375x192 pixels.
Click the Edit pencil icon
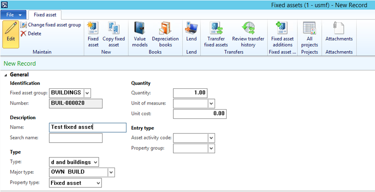tap(11, 29)
